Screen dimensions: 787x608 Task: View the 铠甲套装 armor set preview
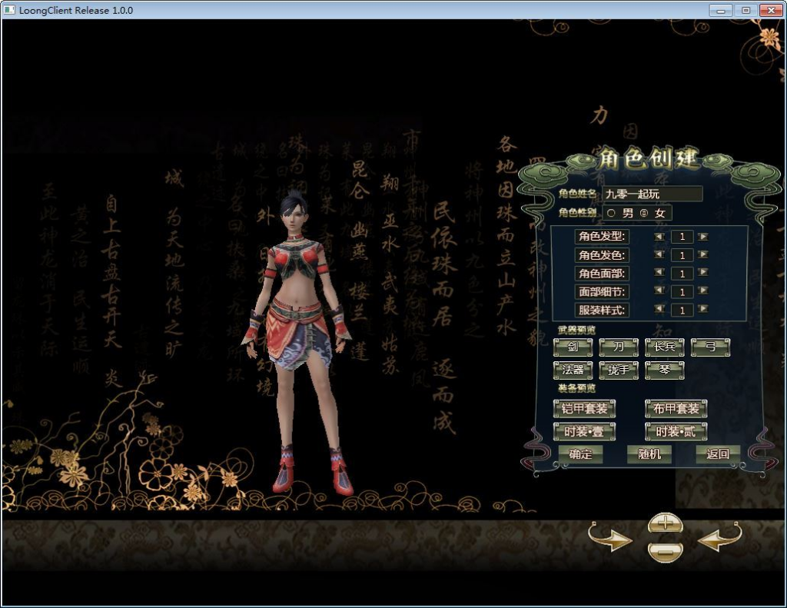click(x=584, y=409)
